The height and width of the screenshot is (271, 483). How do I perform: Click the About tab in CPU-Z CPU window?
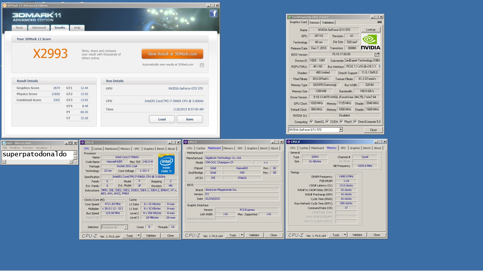pyautogui.click(x=171, y=149)
